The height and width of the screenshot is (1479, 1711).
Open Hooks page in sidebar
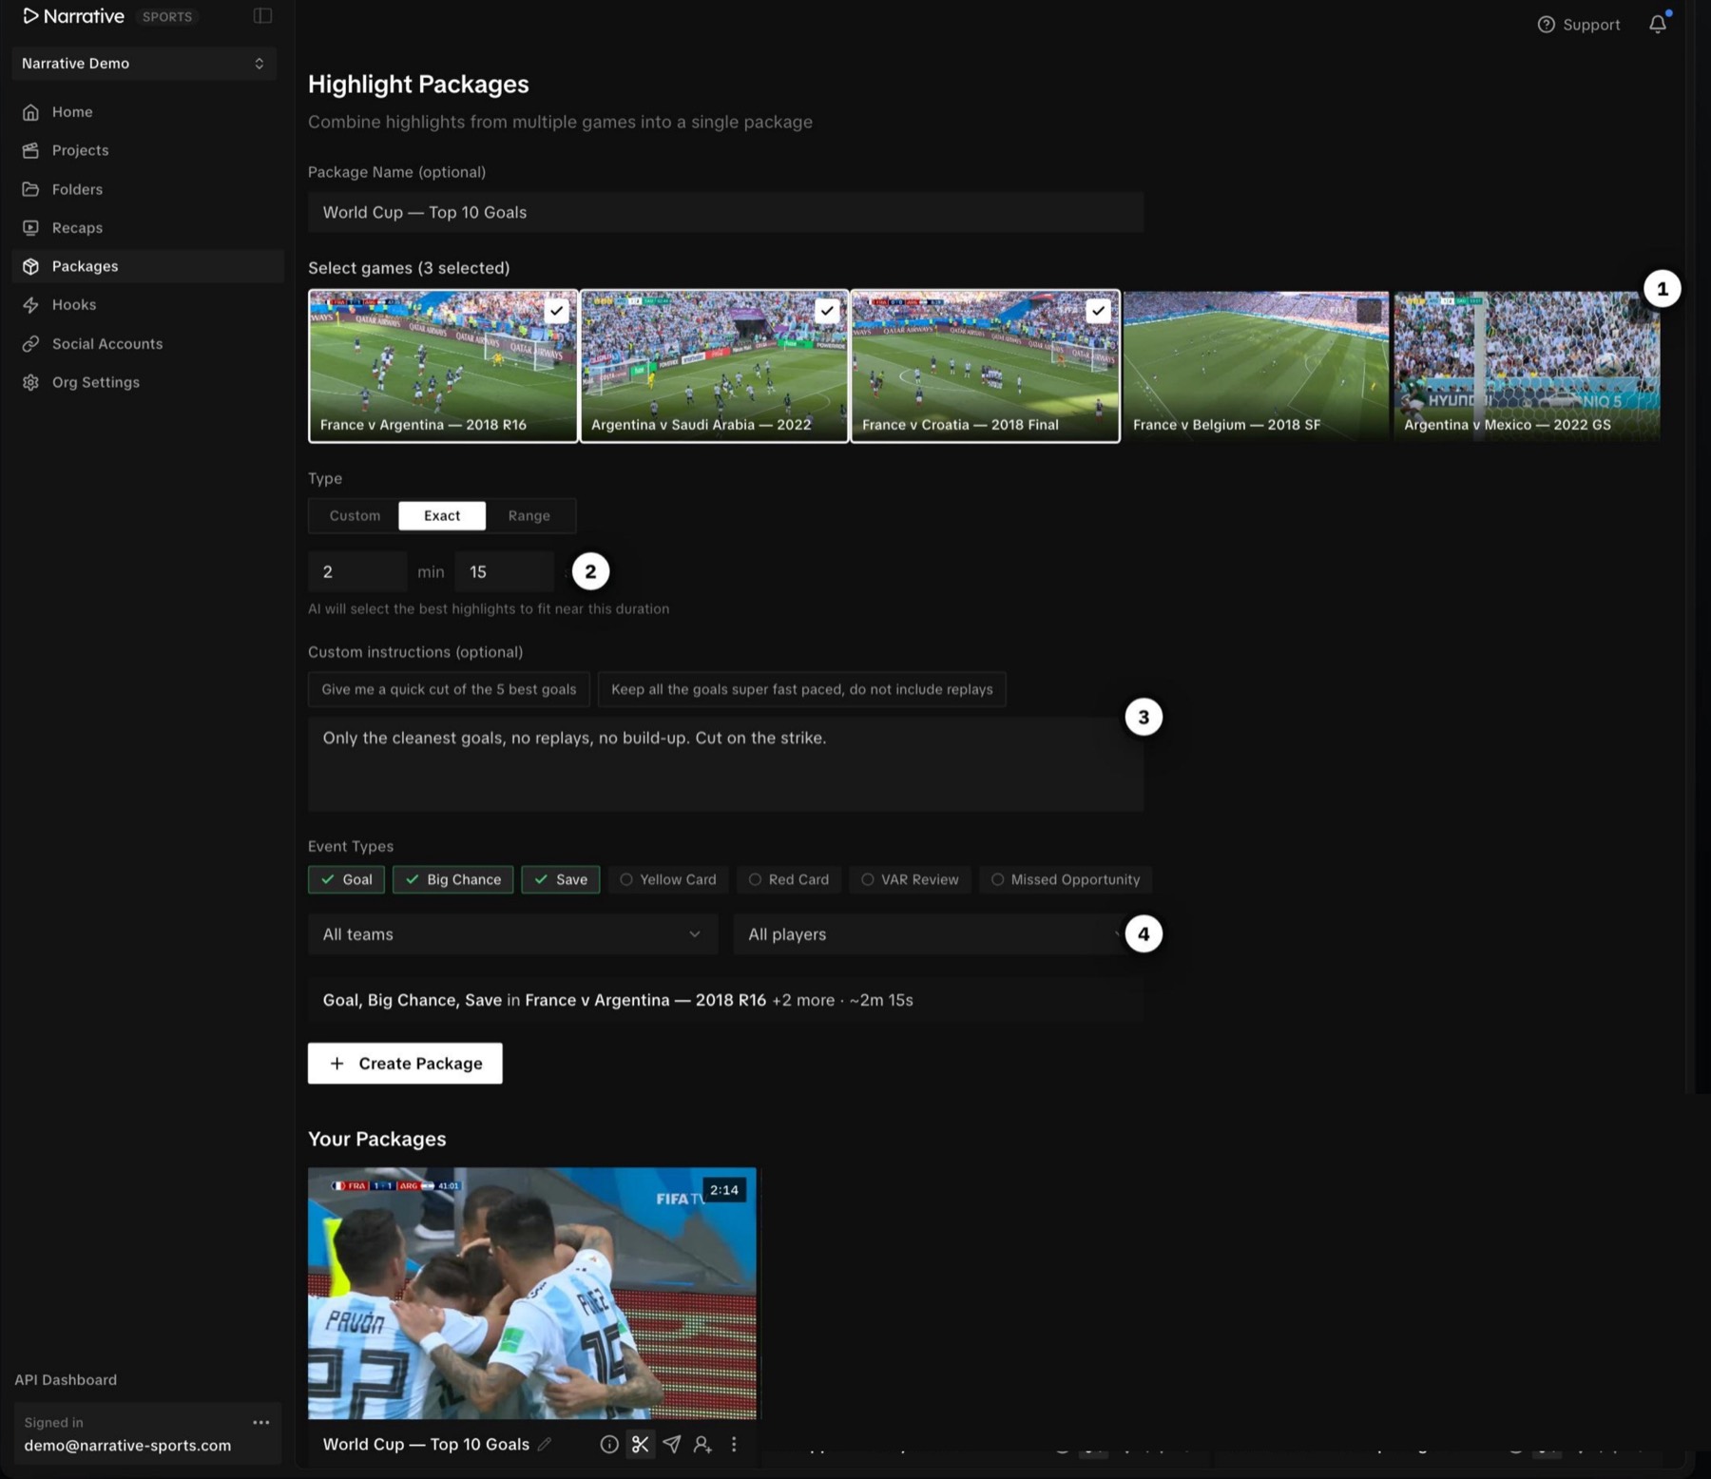(147, 305)
